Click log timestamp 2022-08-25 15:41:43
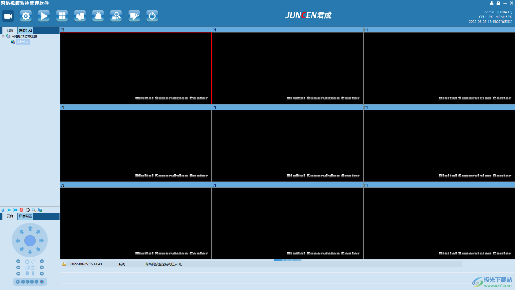Viewport: 515px width, 290px height. point(86,264)
